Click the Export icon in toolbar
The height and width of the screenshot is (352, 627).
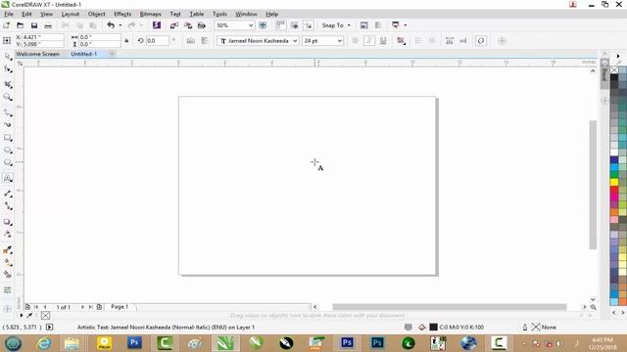point(188,25)
